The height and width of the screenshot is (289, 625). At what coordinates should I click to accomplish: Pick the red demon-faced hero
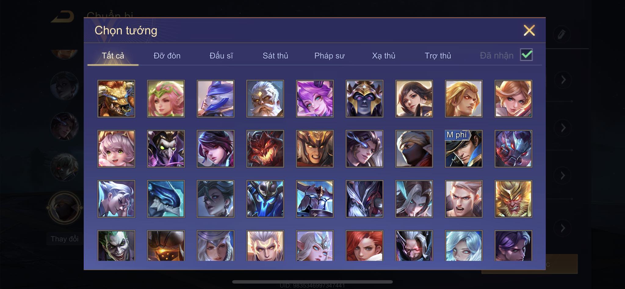pyautogui.click(x=265, y=149)
